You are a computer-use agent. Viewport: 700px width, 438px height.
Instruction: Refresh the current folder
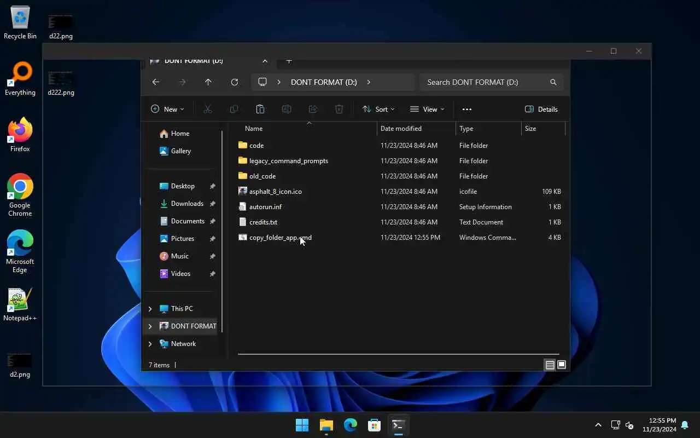click(x=235, y=82)
